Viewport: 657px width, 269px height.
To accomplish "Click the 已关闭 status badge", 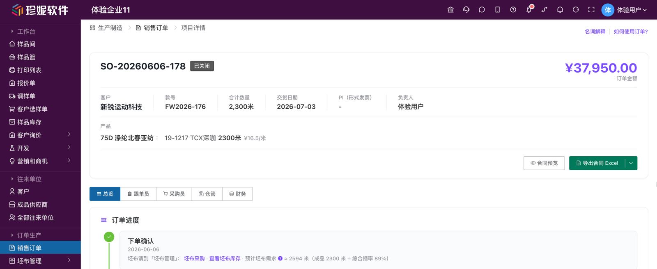I will pyautogui.click(x=202, y=66).
